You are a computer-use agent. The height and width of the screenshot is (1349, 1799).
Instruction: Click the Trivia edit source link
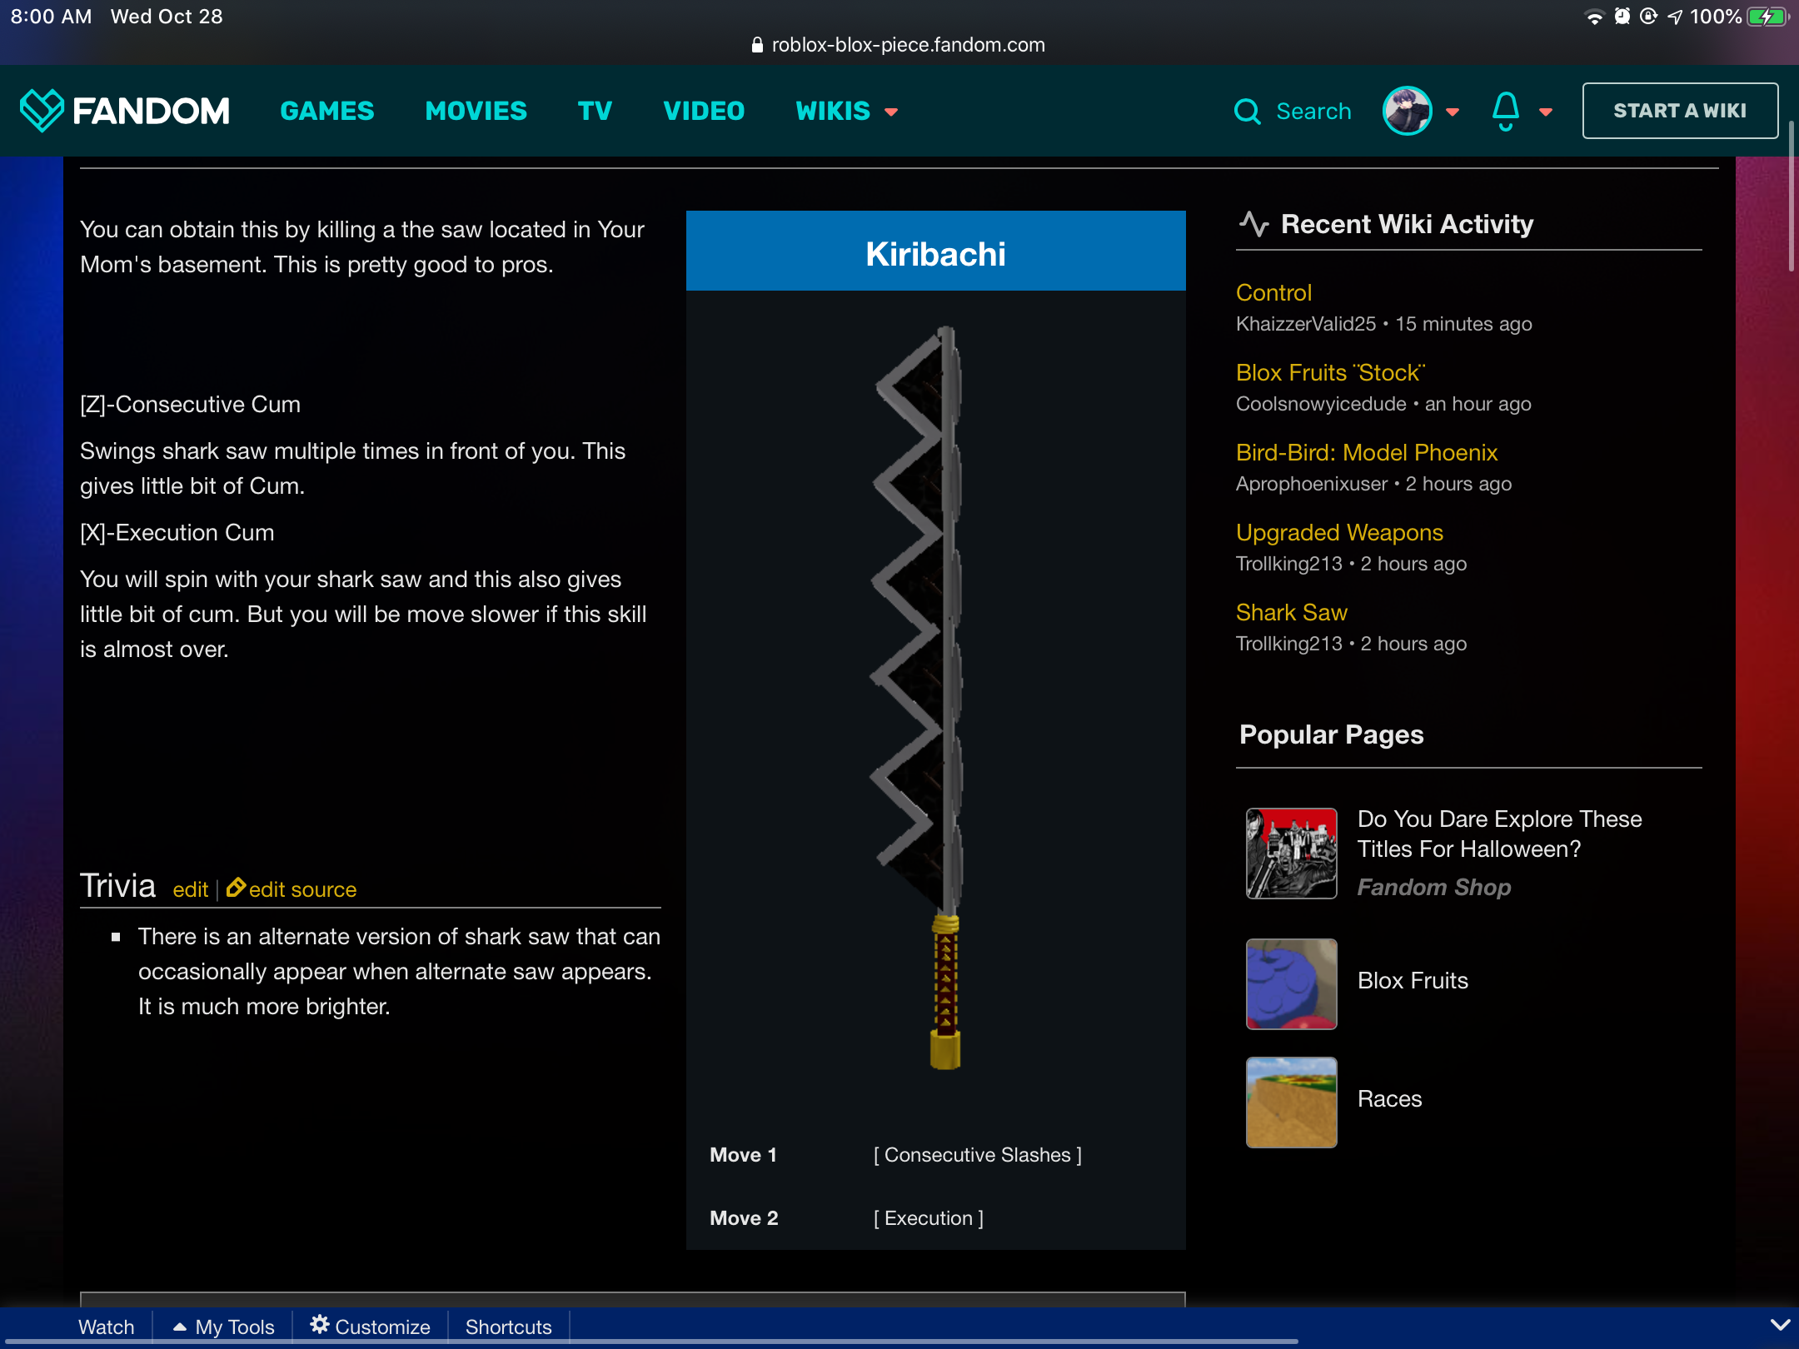click(x=302, y=889)
